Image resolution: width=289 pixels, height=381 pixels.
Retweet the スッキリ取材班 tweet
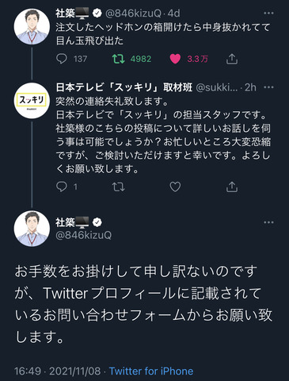[118, 187]
